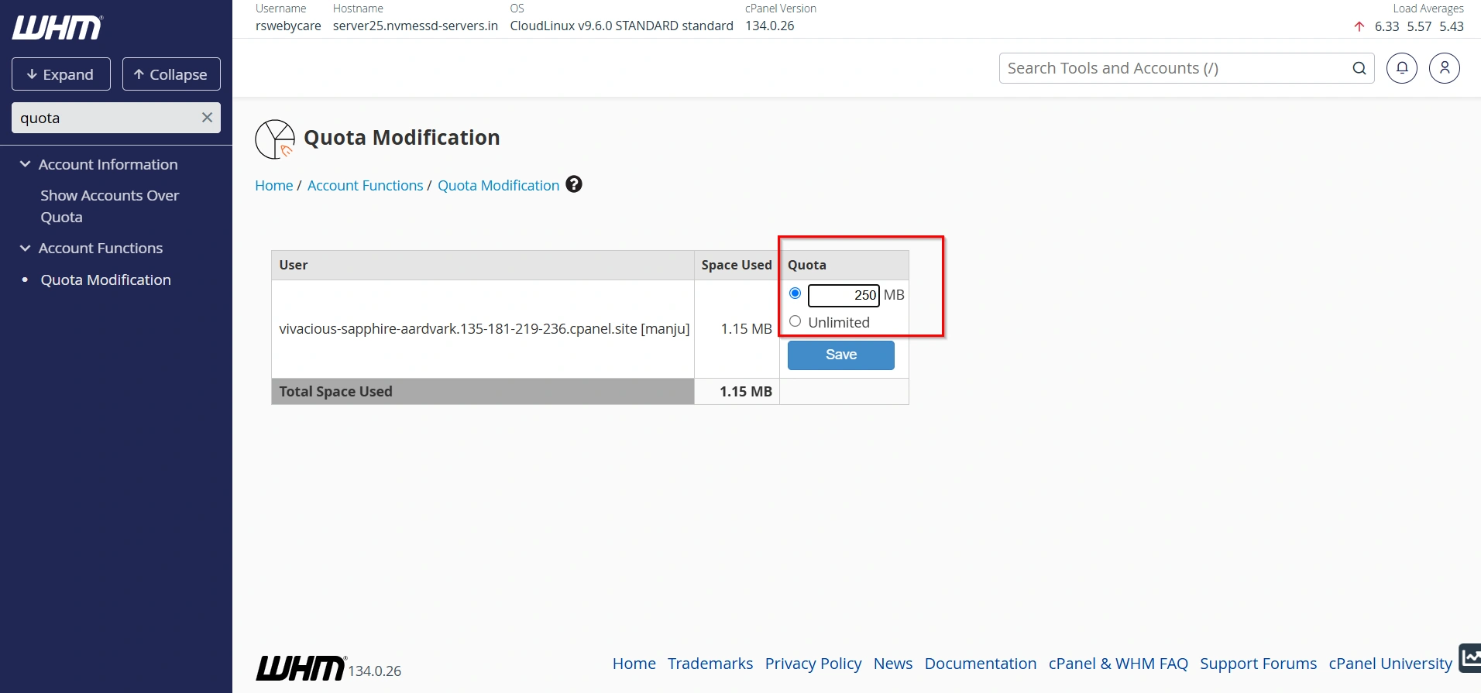Viewport: 1481px width, 693px height.
Task: Click the username rswebycare
Action: point(288,26)
